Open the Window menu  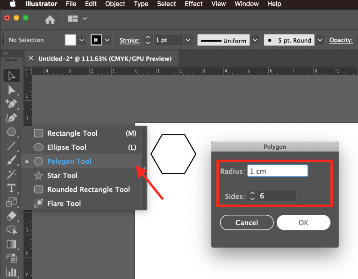click(247, 4)
